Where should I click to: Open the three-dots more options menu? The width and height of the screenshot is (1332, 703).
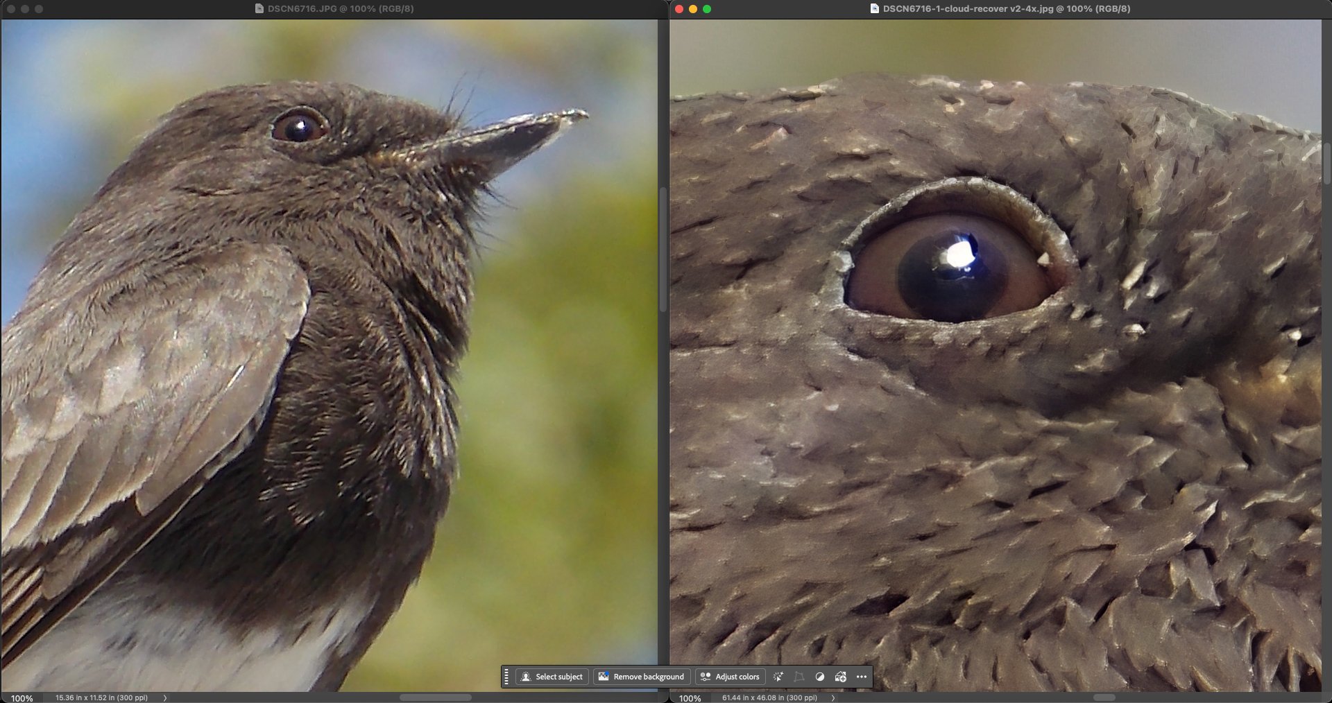(x=862, y=677)
